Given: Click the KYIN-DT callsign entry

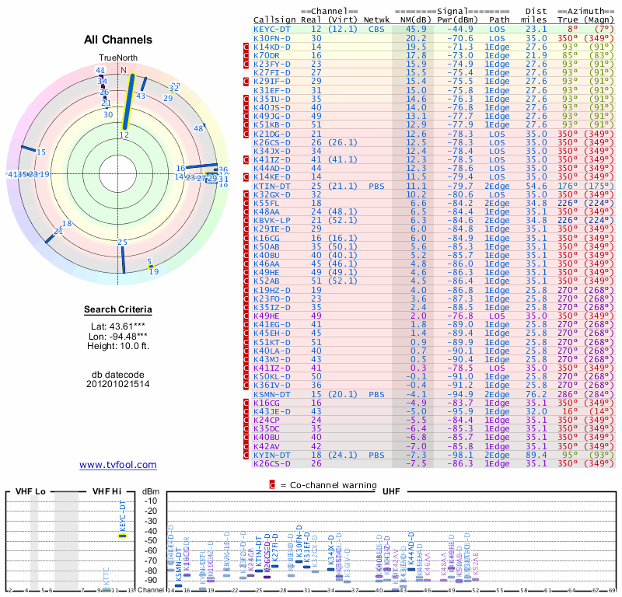Looking at the screenshot, I should [272, 456].
